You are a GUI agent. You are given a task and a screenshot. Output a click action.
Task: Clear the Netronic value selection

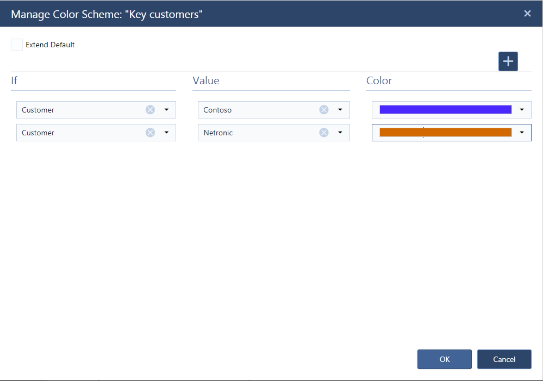tap(324, 132)
